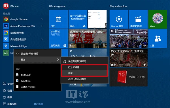Open recent file watch_videos

click(37, 87)
